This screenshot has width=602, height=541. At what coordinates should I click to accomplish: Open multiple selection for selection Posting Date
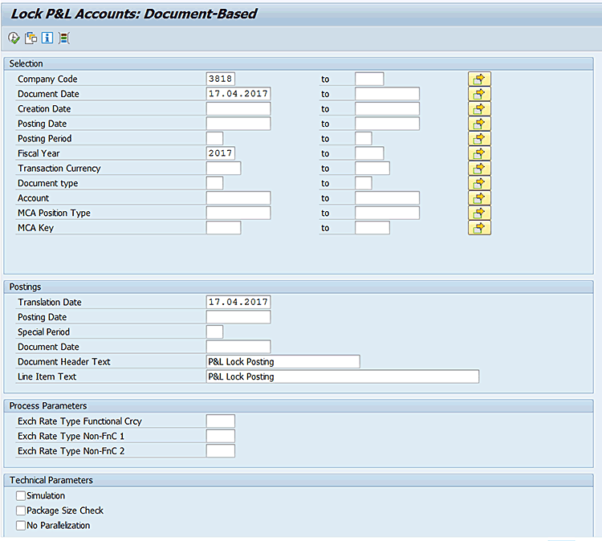(x=479, y=124)
